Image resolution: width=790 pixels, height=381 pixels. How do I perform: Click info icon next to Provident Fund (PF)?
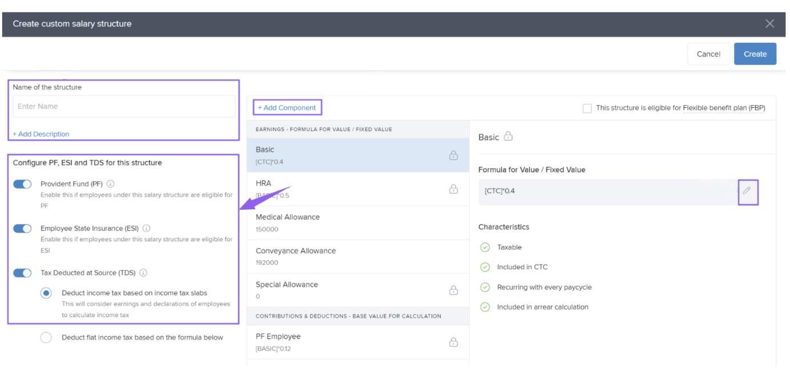click(111, 184)
